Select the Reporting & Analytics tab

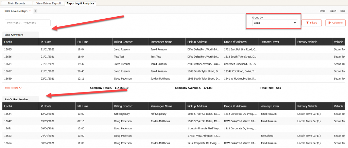pyautogui.click(x=81, y=3)
